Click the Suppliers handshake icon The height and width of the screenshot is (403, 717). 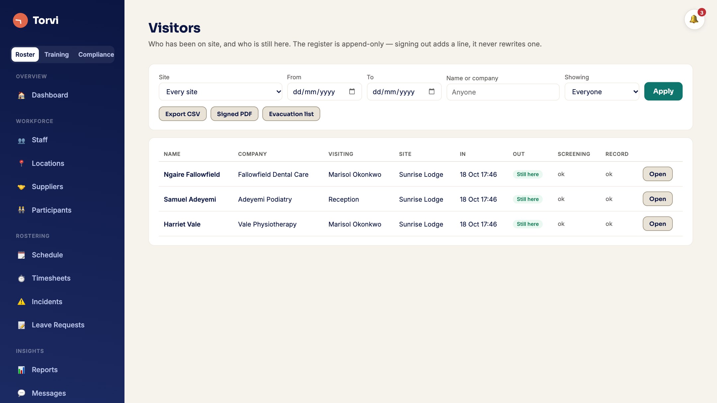pyautogui.click(x=22, y=187)
